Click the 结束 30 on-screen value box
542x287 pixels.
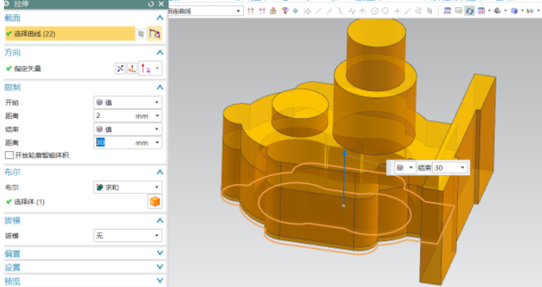(x=449, y=167)
